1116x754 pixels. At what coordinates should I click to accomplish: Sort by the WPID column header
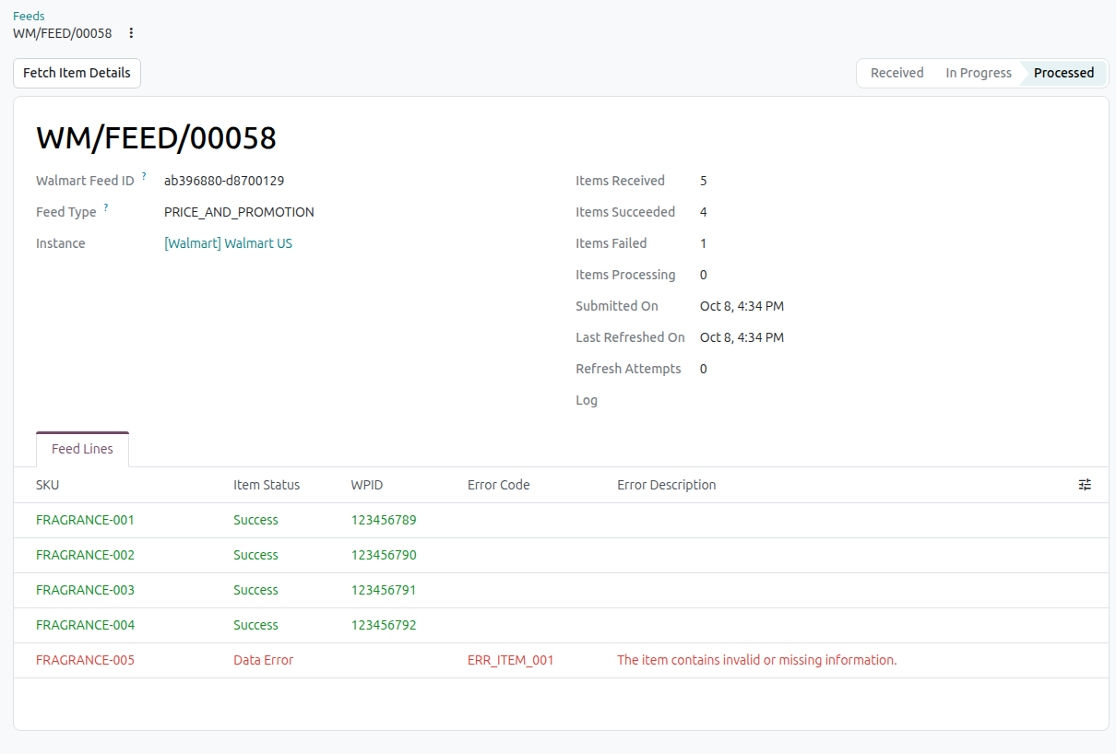pos(367,485)
